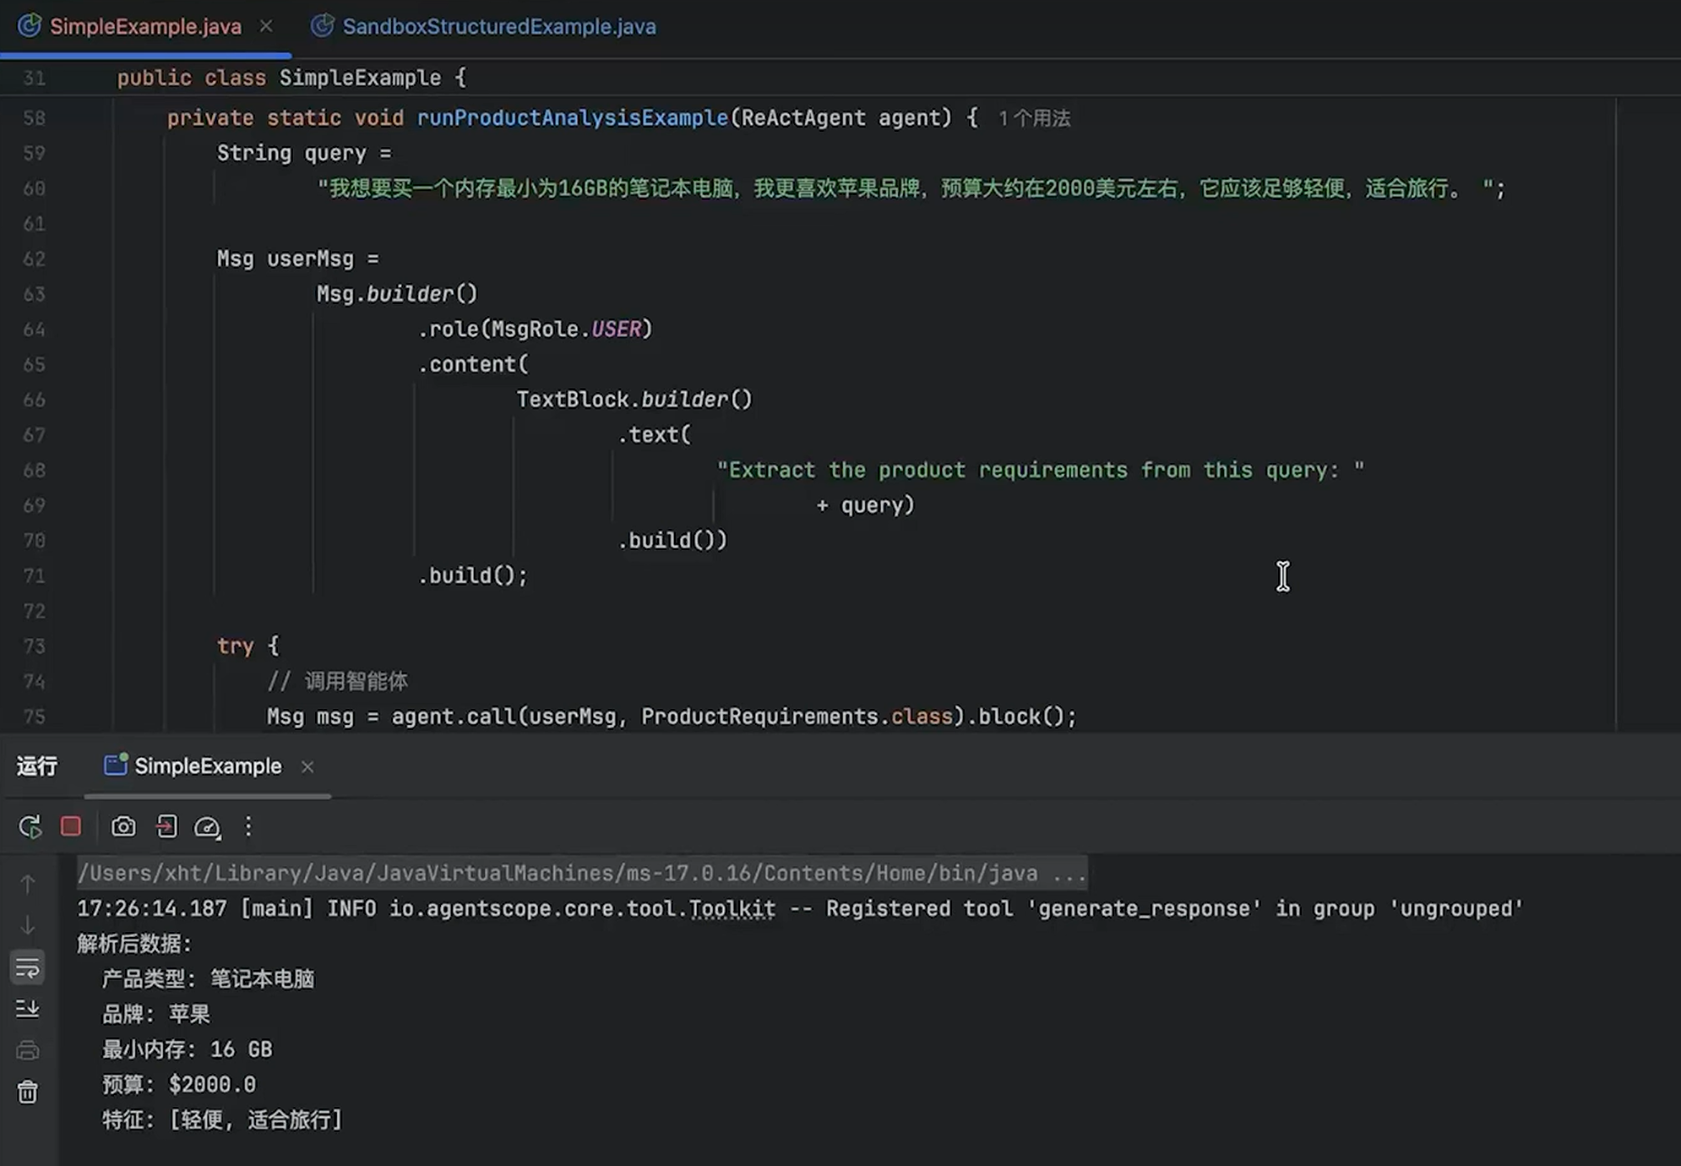Click the down arrow in console sidebar
Screen dimensions: 1681x1166
pyautogui.click(x=28, y=925)
